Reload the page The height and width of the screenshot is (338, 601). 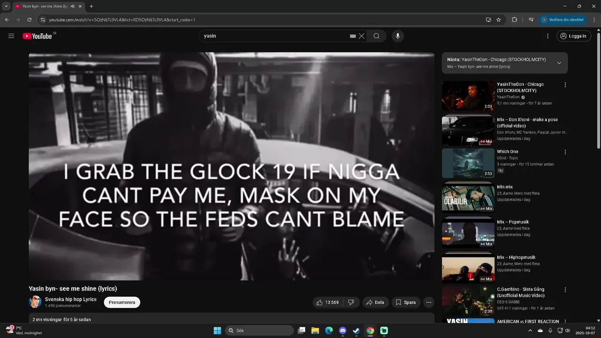pos(29,20)
